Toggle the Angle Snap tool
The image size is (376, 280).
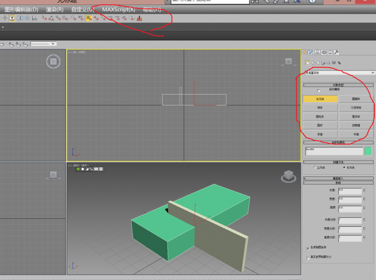coord(51,18)
